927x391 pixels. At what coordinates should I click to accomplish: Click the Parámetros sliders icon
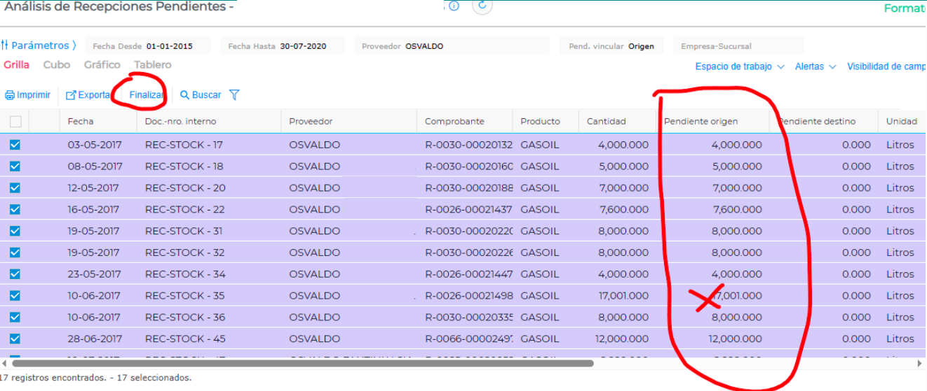pos(5,45)
